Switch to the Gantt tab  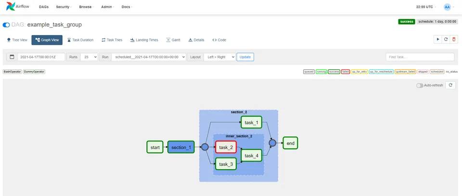pos(173,40)
